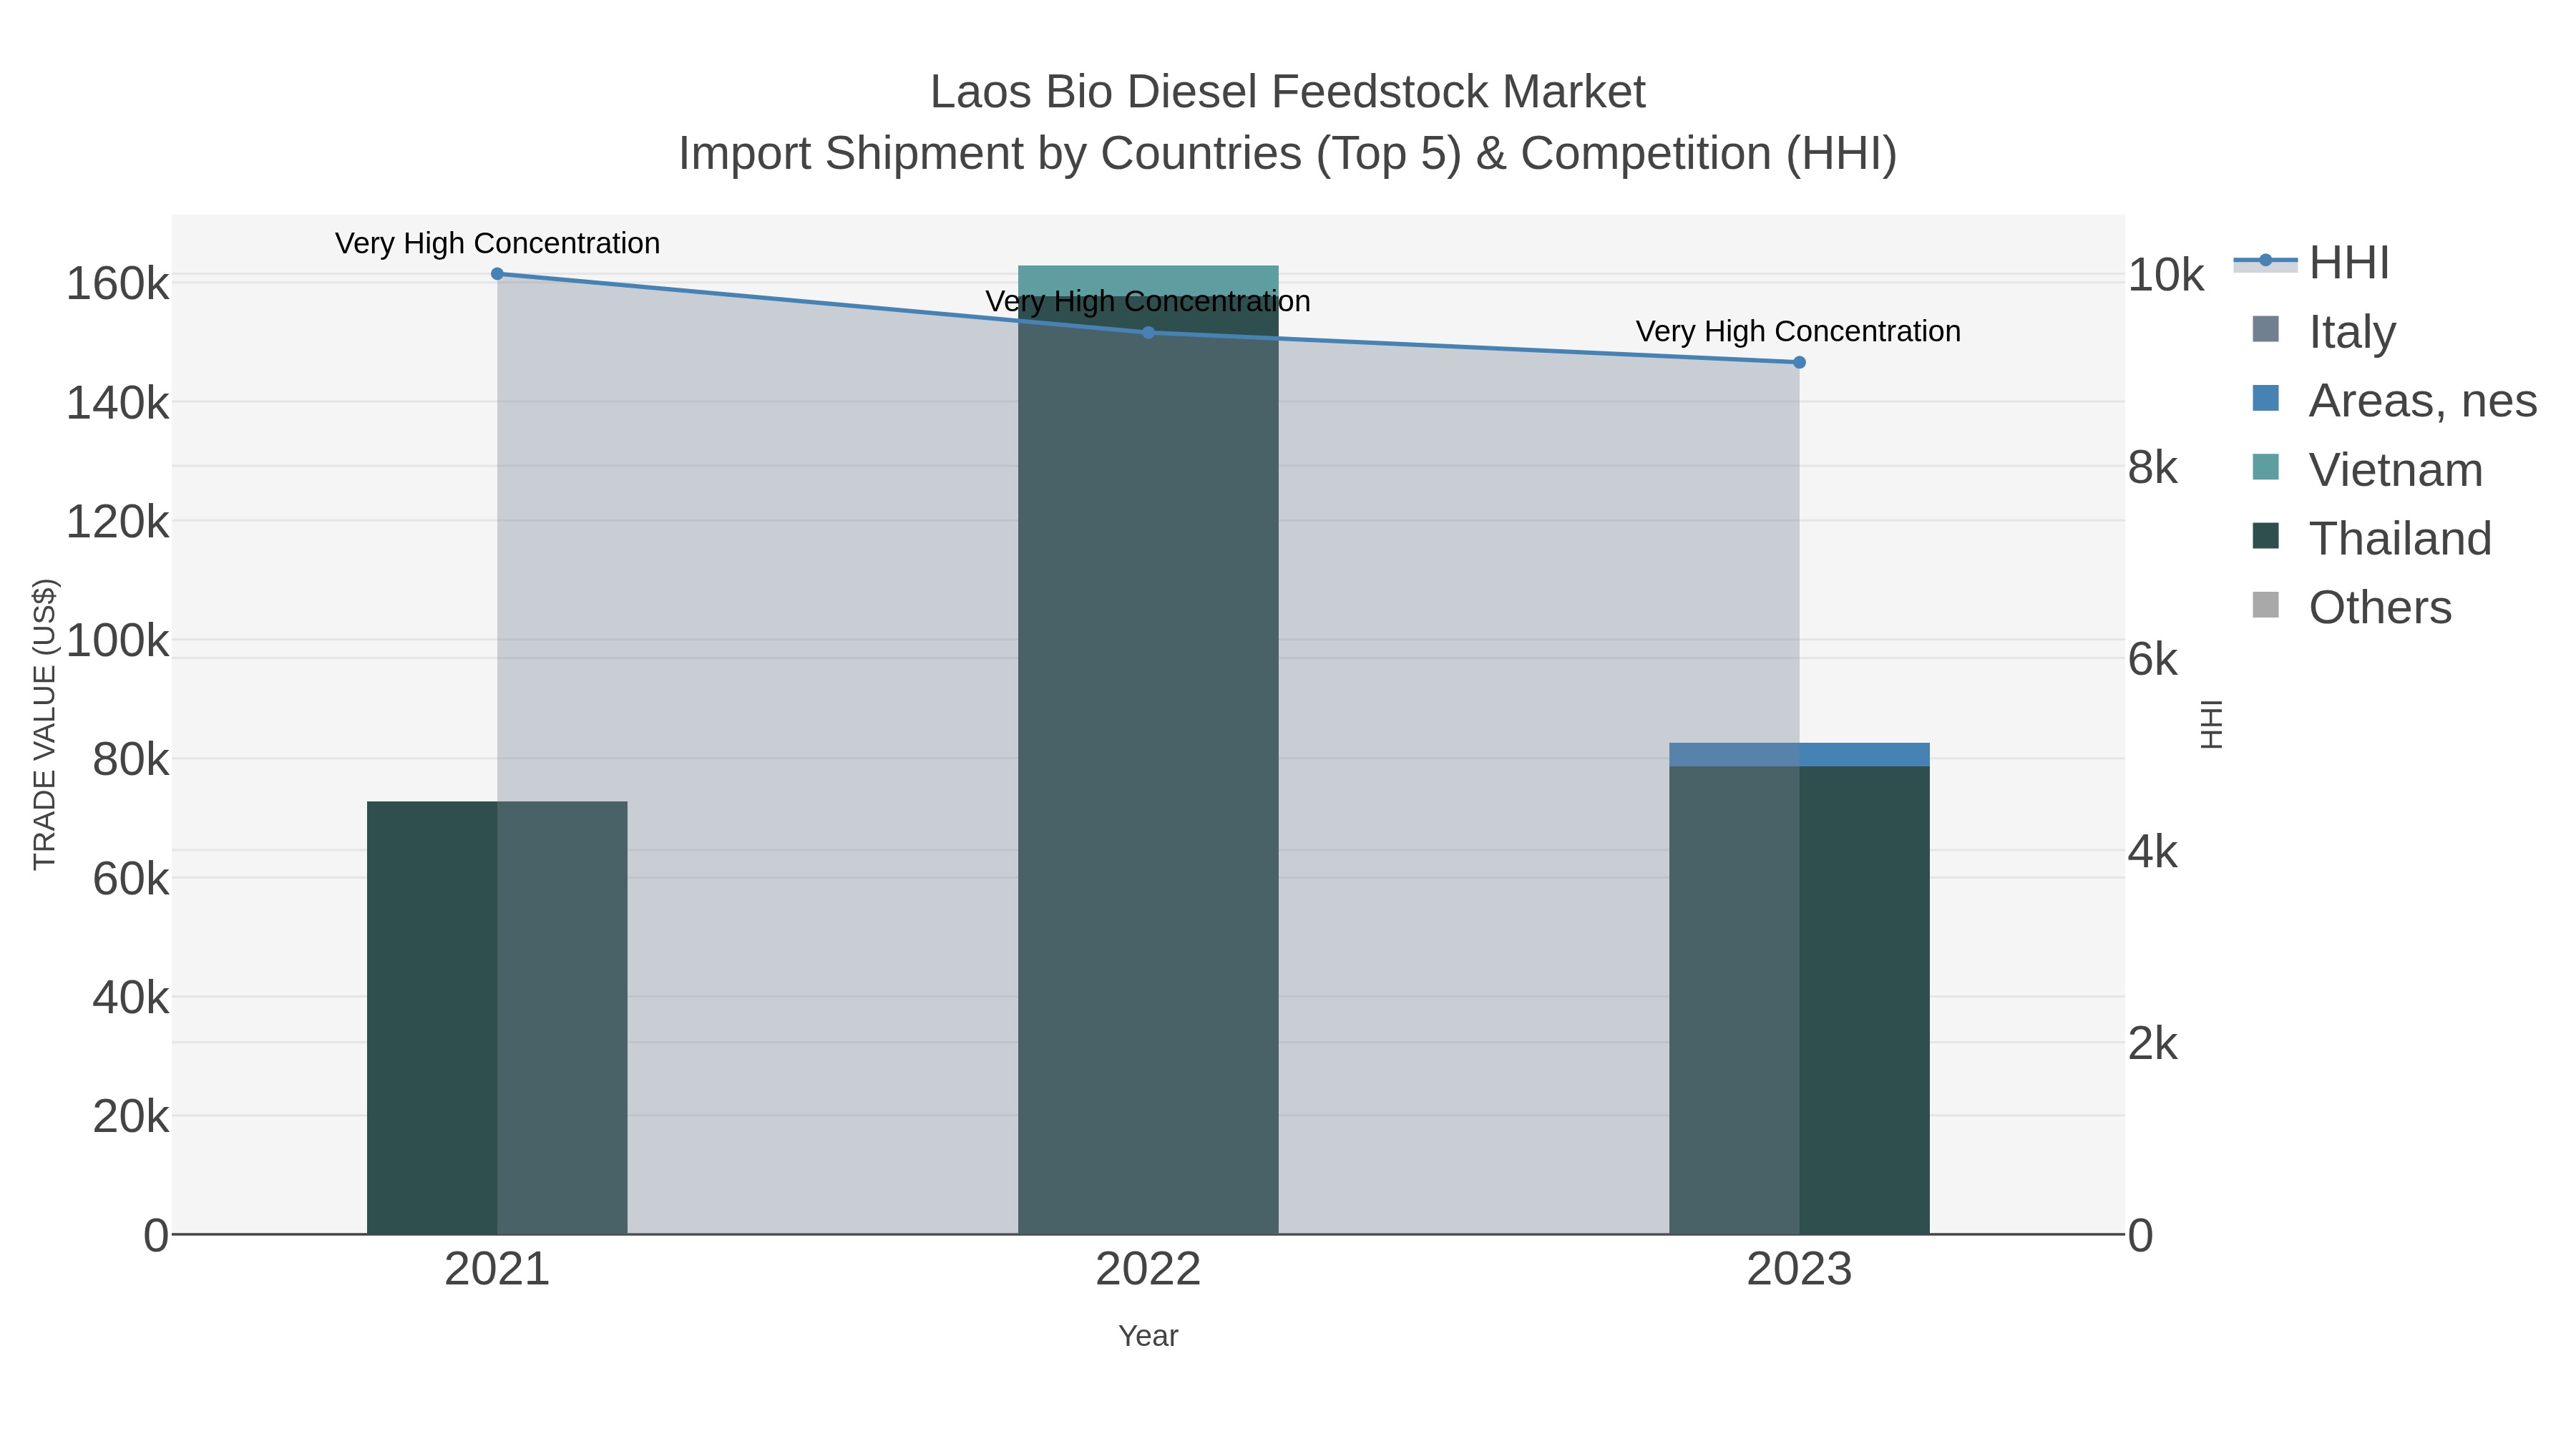
Task: Click the 2022 x-axis label
Action: 1148,1270
